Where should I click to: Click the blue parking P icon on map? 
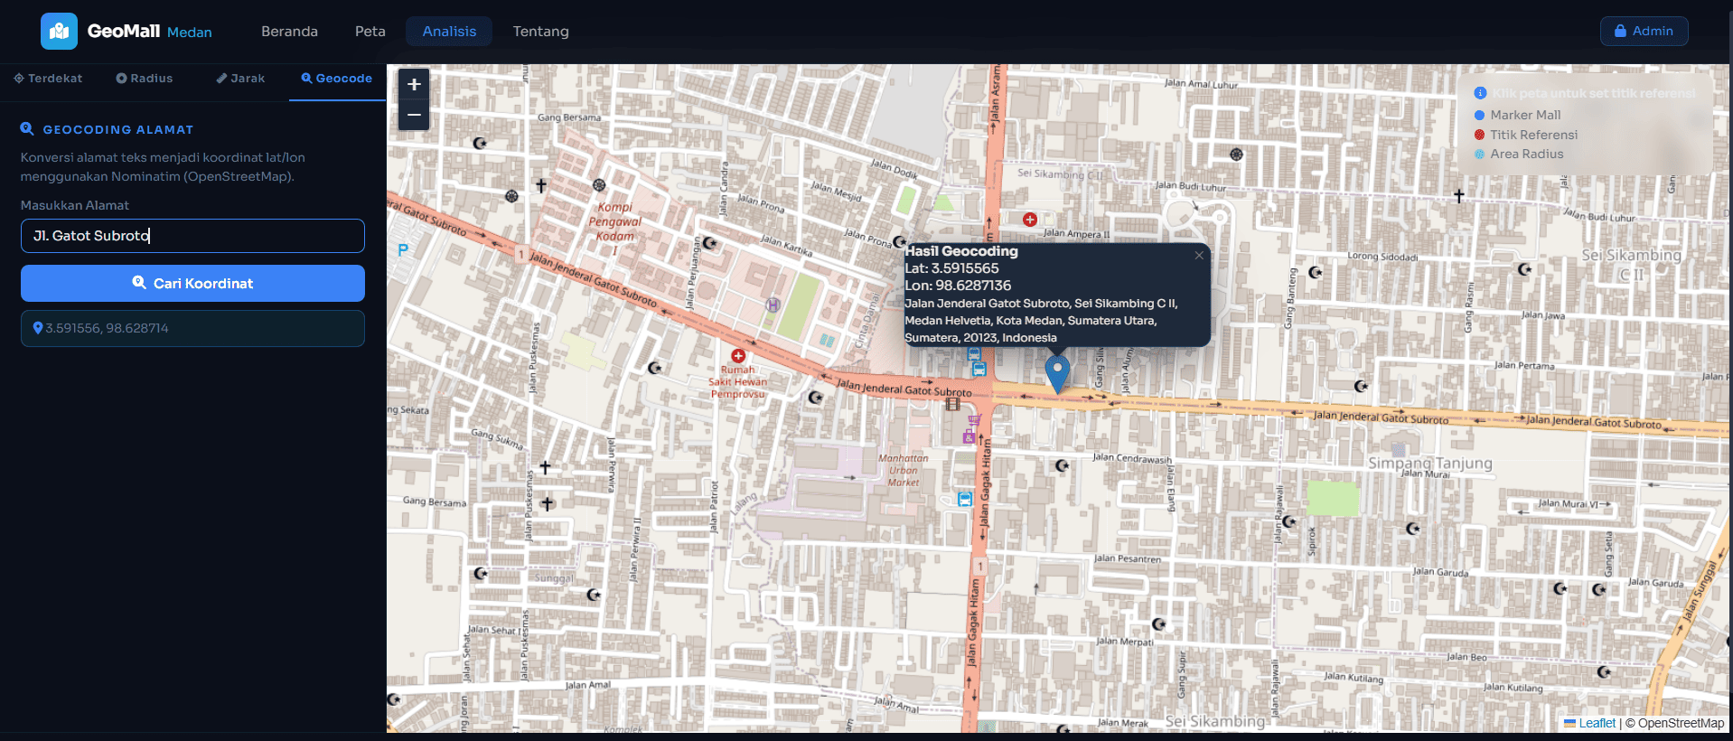pyautogui.click(x=403, y=249)
